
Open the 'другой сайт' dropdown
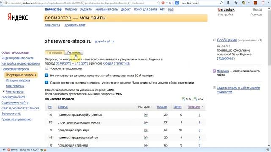pyautogui.click(x=105, y=41)
